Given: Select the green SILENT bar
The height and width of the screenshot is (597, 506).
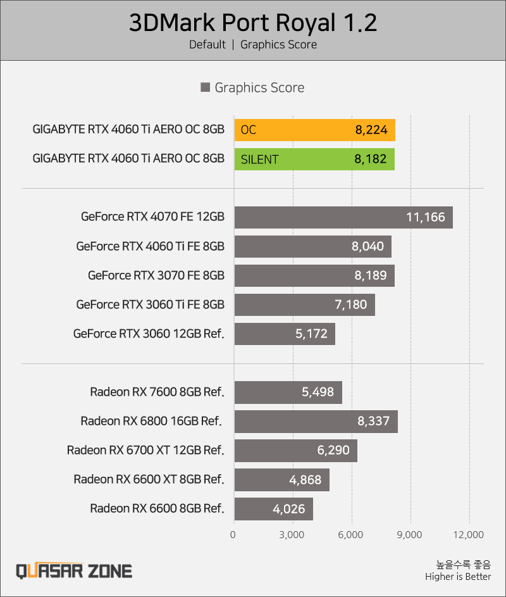Looking at the screenshot, I should (314, 159).
